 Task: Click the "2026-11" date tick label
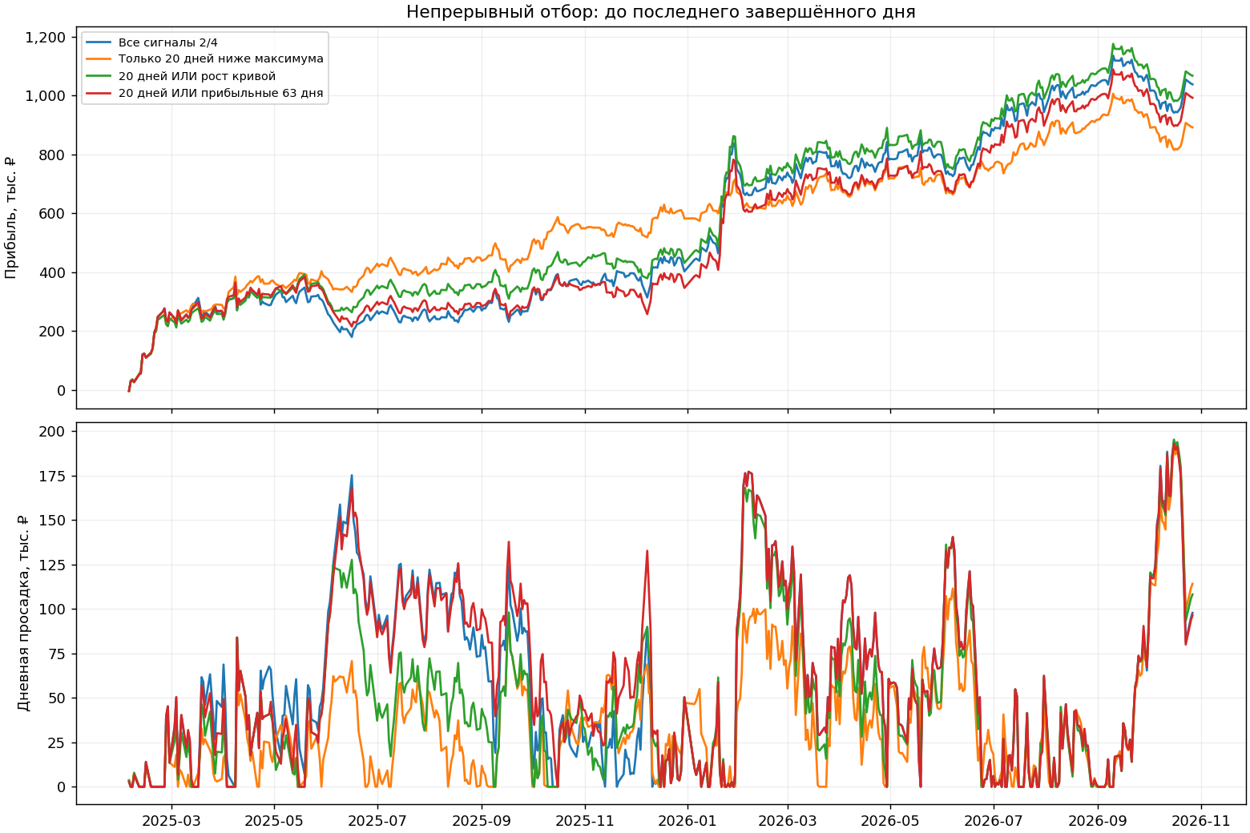[1200, 821]
